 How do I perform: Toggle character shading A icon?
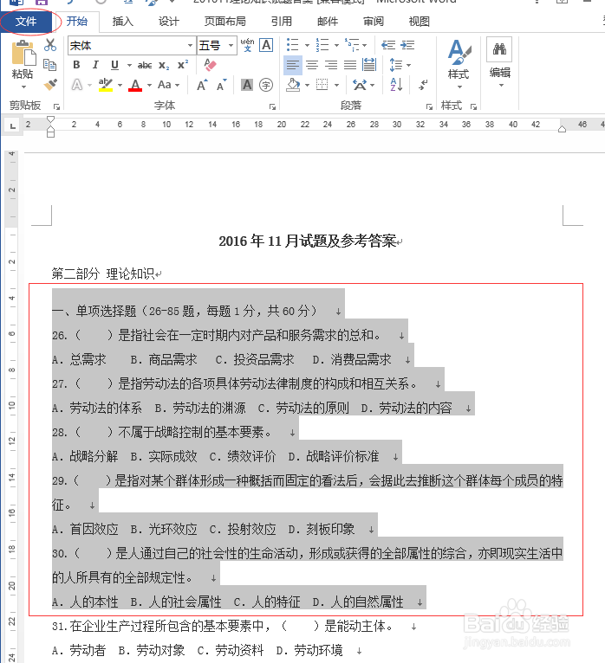coord(247,85)
